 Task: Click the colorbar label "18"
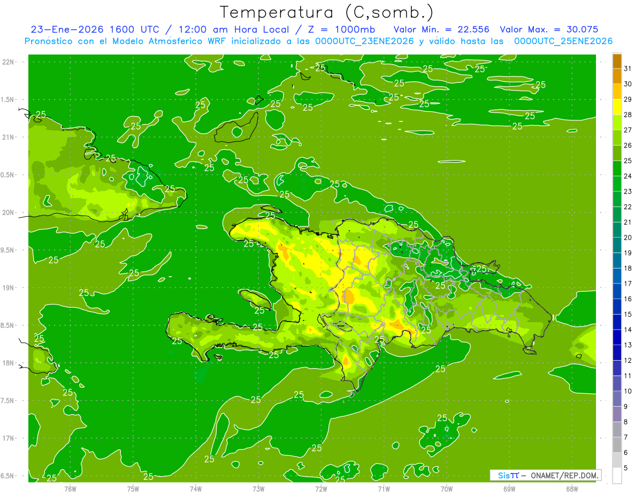point(628,269)
